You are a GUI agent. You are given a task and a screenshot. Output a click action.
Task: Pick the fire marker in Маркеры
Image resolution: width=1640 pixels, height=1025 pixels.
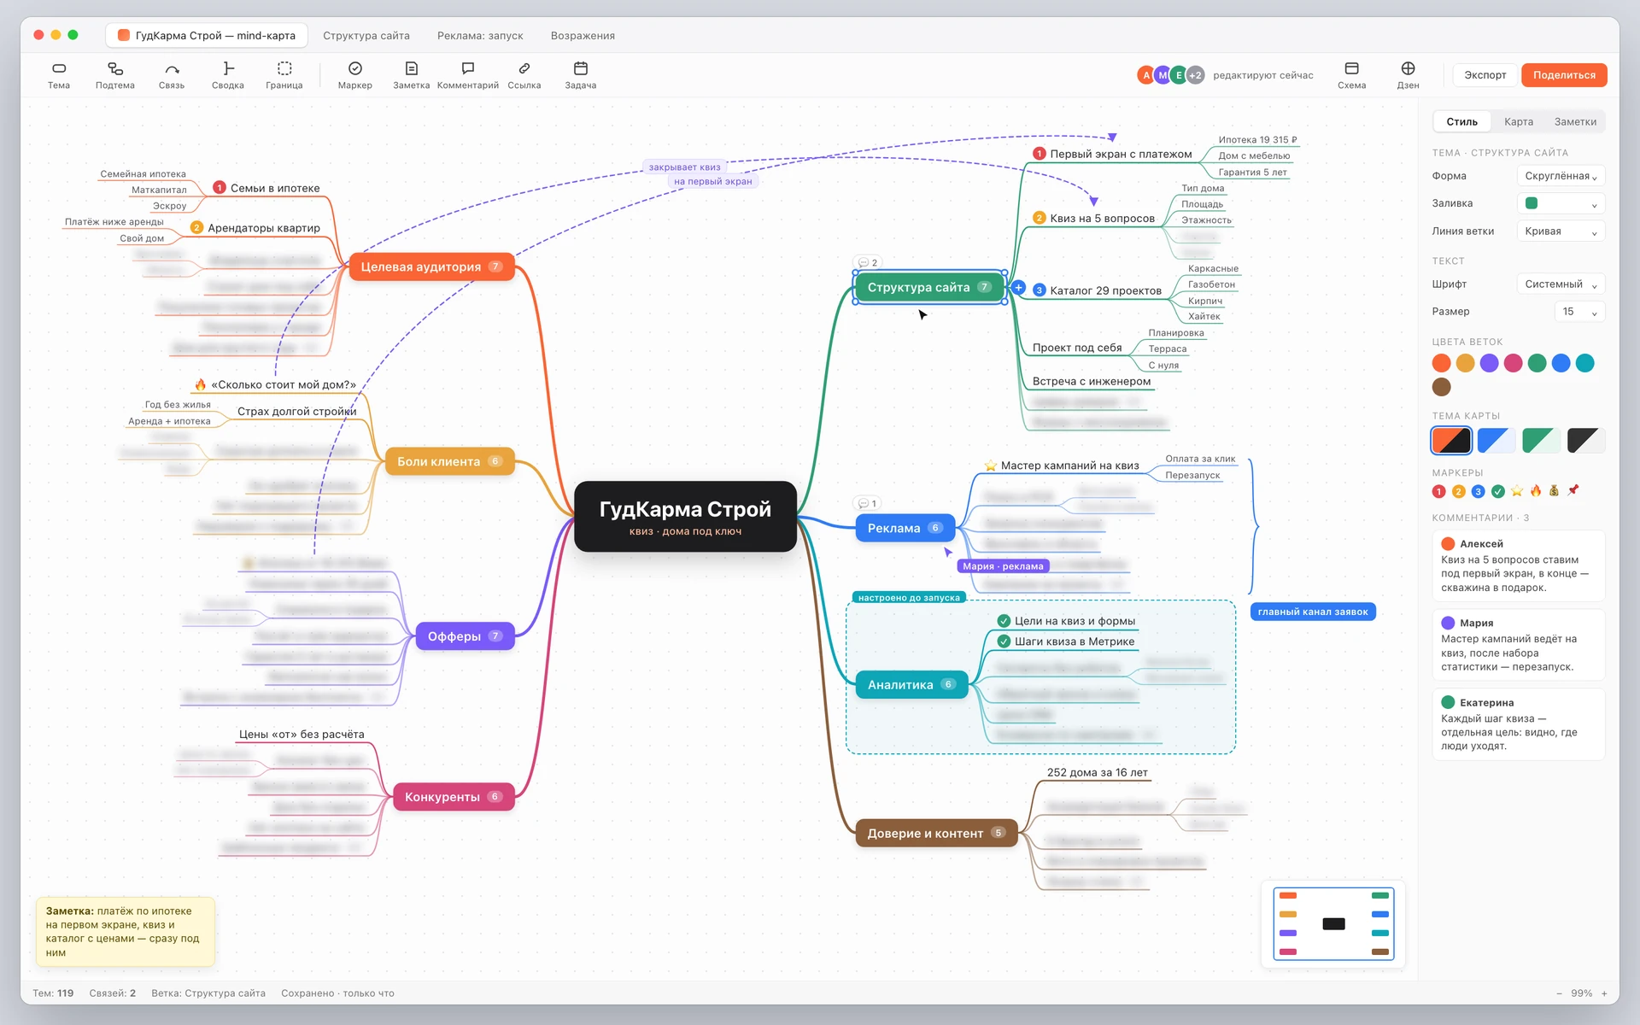click(1536, 491)
